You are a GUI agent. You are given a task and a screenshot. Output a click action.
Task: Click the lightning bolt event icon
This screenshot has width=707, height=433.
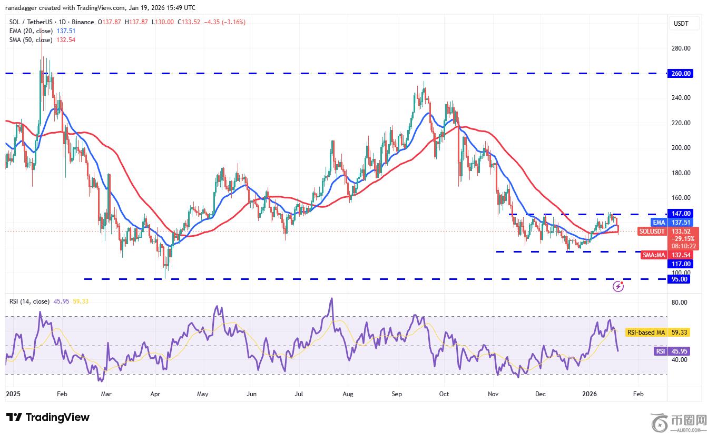tap(618, 286)
